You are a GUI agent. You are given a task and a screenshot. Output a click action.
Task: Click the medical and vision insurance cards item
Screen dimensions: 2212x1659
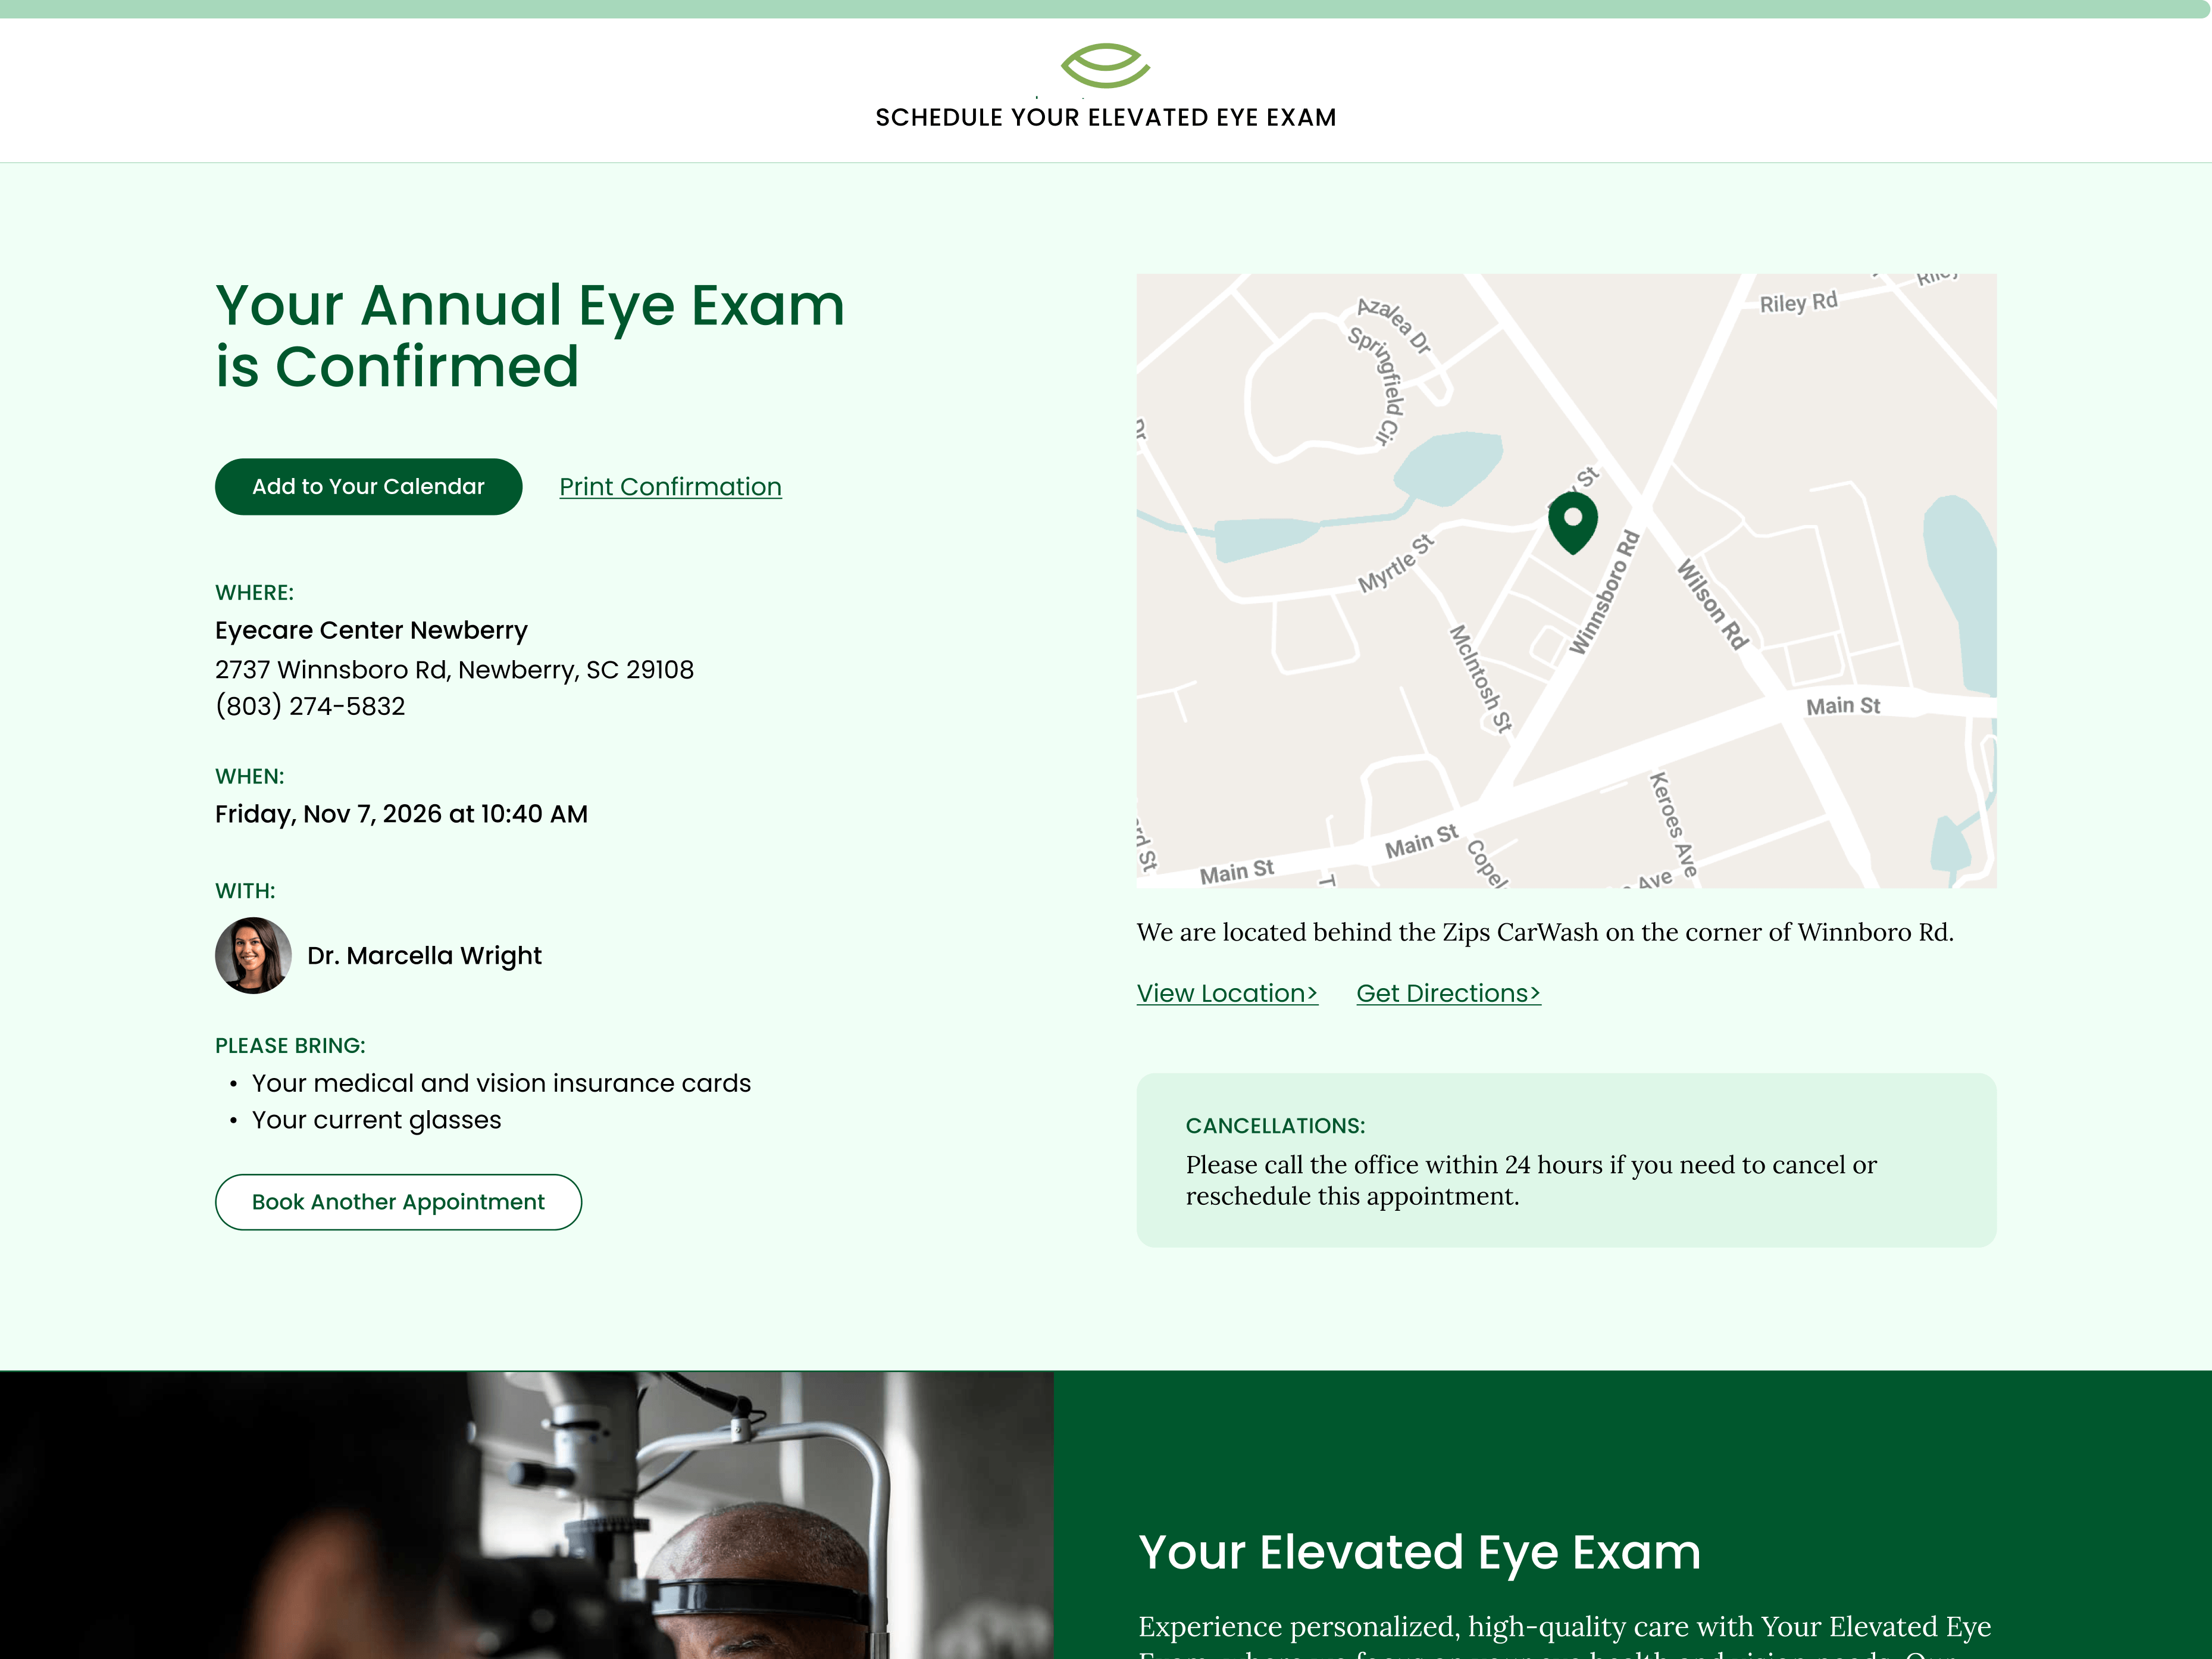(x=501, y=1083)
